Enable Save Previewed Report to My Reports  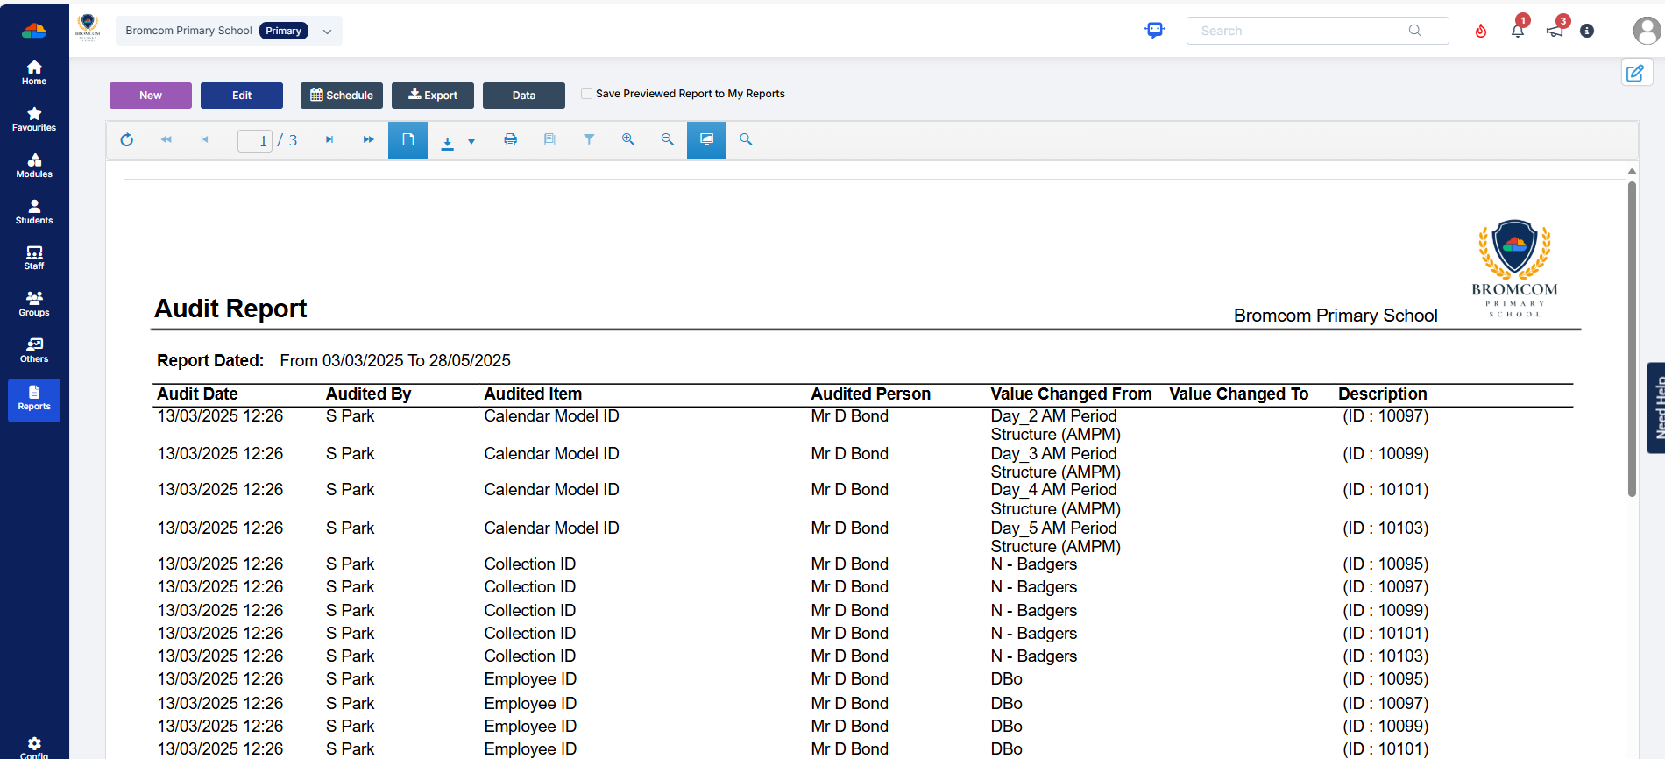[x=586, y=94]
